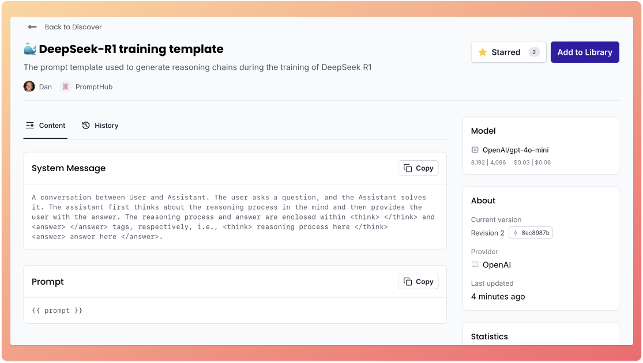Click the 8ec8987b revision hash badge

[x=531, y=233]
